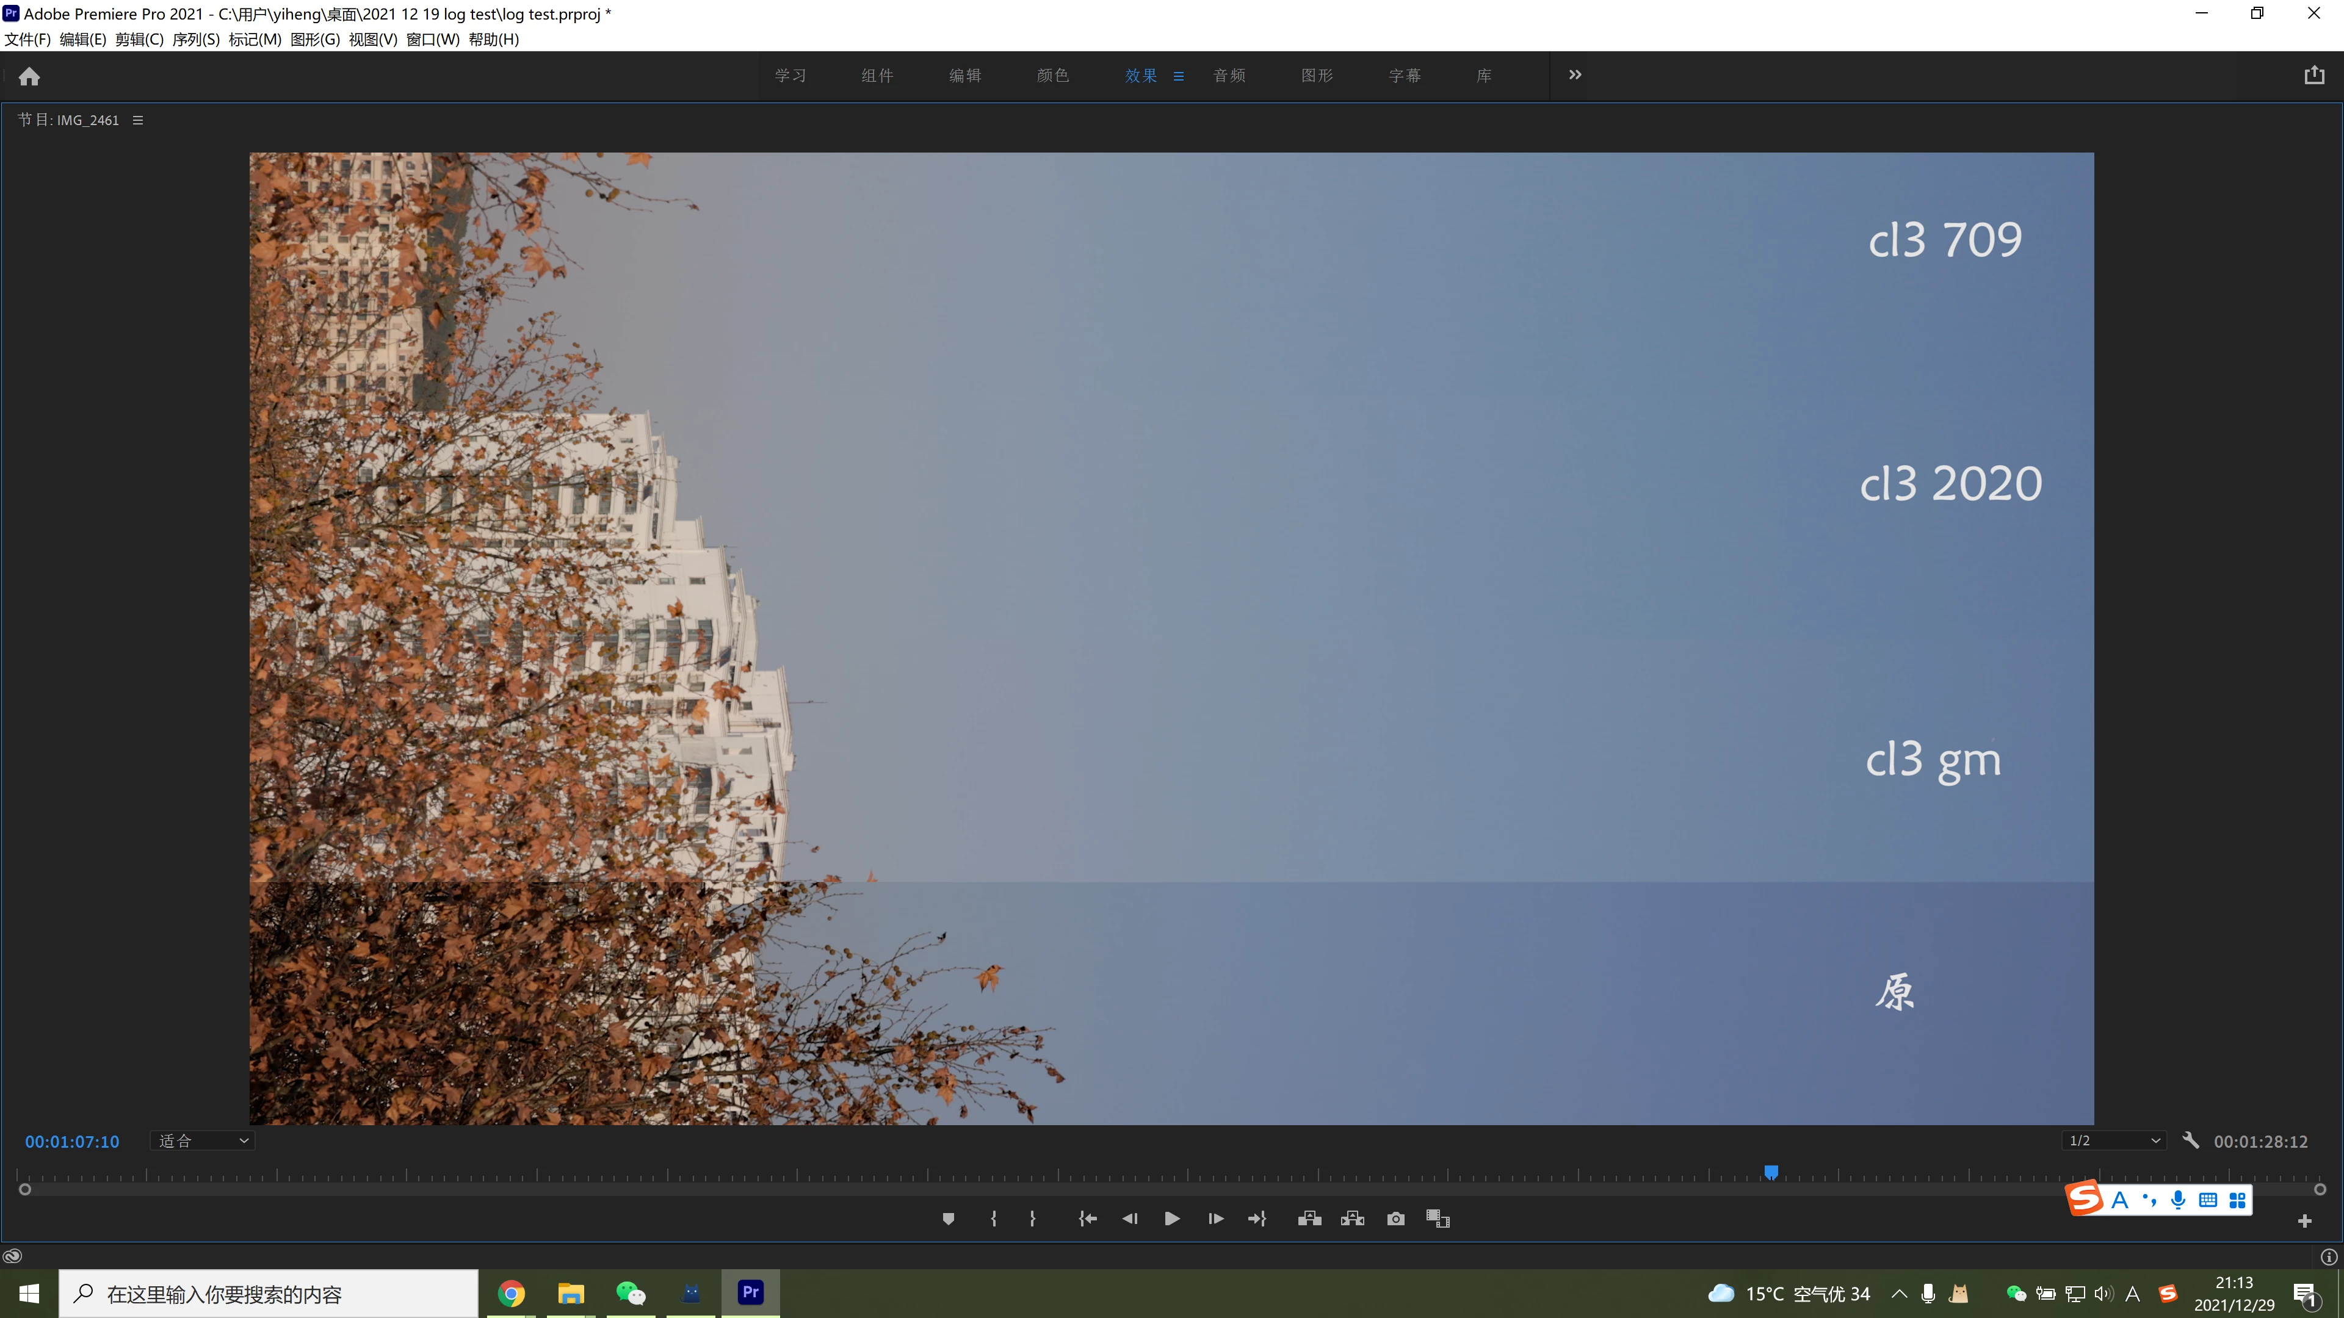Expand the workspace overflow chevron
The image size is (2344, 1318).
(x=1575, y=76)
